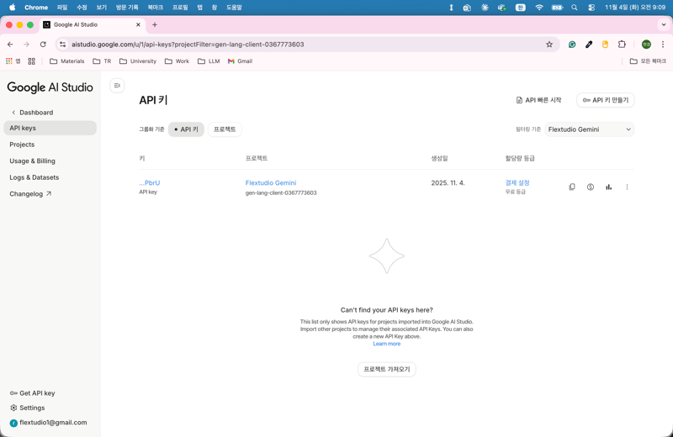Click the green circular extension icon

[572, 45]
